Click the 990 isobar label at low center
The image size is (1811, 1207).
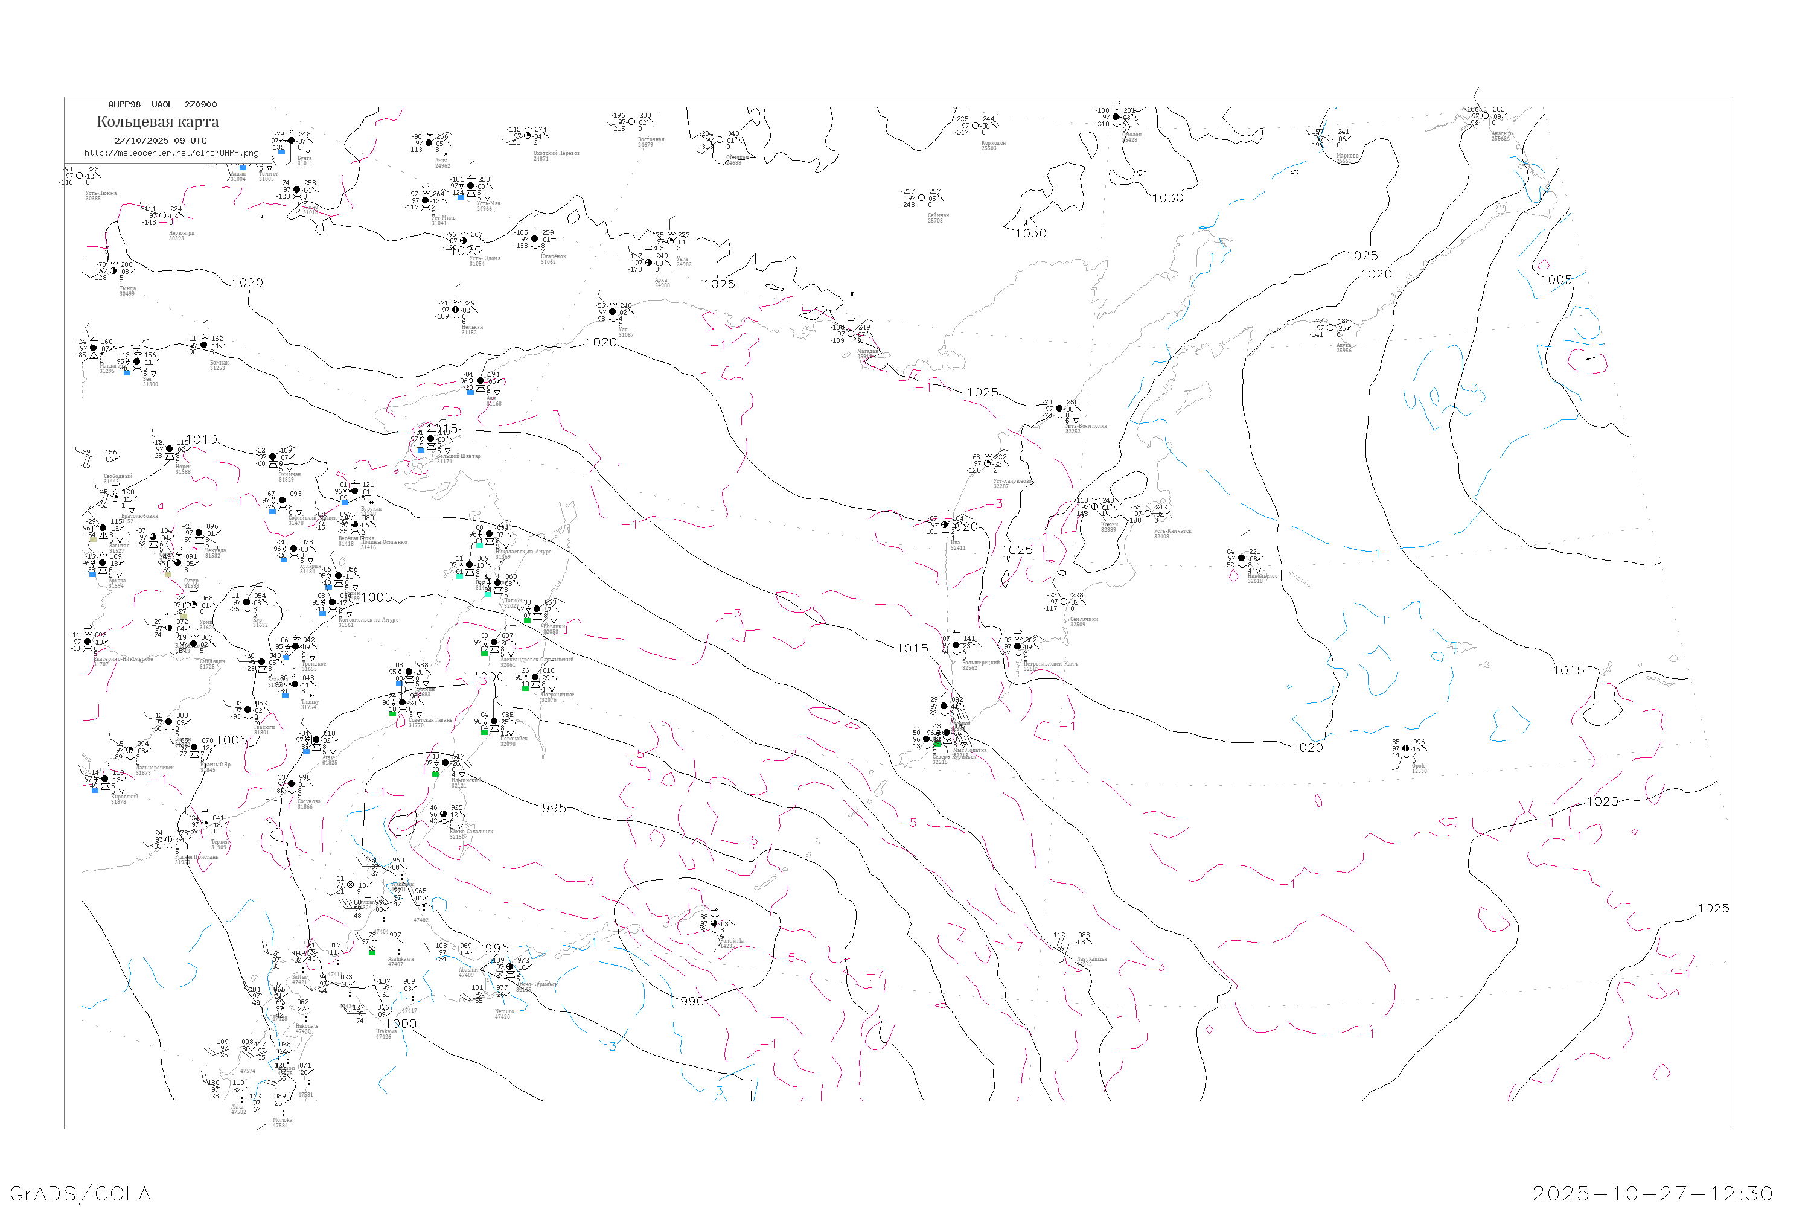(x=692, y=1001)
